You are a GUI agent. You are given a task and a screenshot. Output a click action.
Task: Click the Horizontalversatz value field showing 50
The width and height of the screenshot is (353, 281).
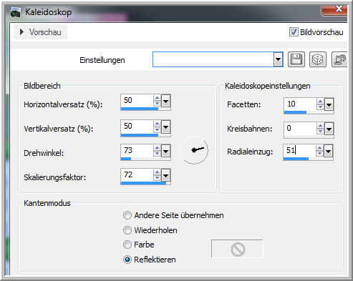tap(137, 101)
